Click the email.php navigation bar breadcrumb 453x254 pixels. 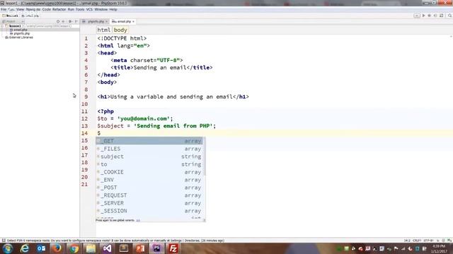coord(30,16)
